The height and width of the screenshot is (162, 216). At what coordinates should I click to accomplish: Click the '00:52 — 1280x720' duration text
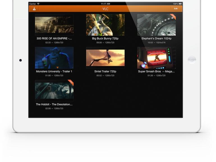(105, 75)
